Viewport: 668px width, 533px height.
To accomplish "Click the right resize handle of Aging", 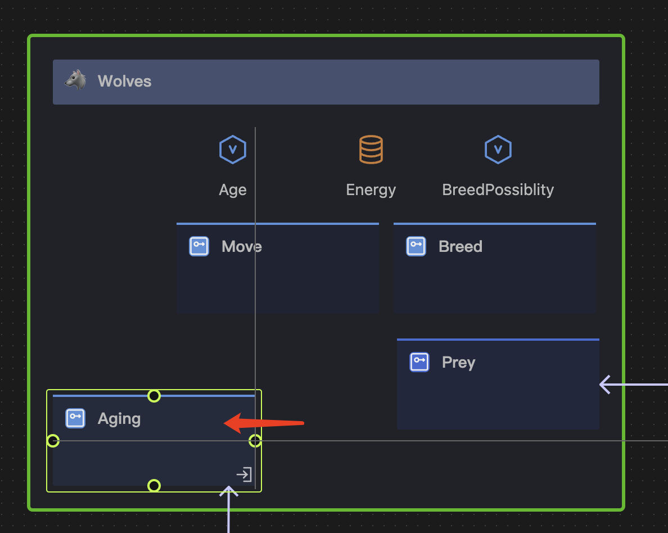I will 255,441.
